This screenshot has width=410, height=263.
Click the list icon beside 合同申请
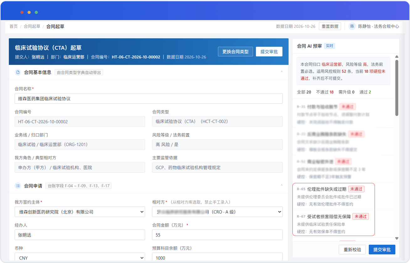(18, 186)
